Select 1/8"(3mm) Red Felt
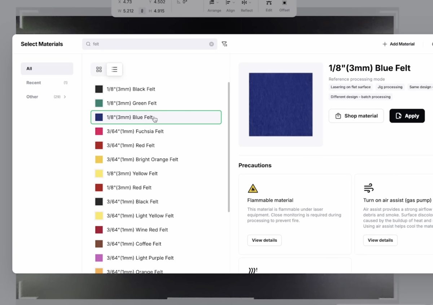 (156, 187)
